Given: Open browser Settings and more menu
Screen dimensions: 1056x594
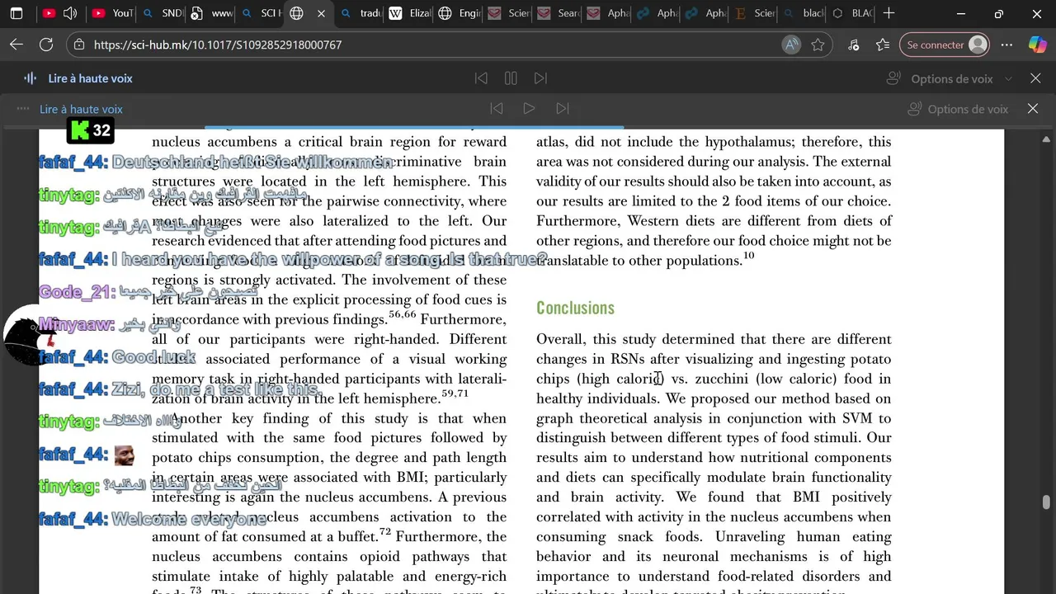Looking at the screenshot, I should click(x=1006, y=45).
